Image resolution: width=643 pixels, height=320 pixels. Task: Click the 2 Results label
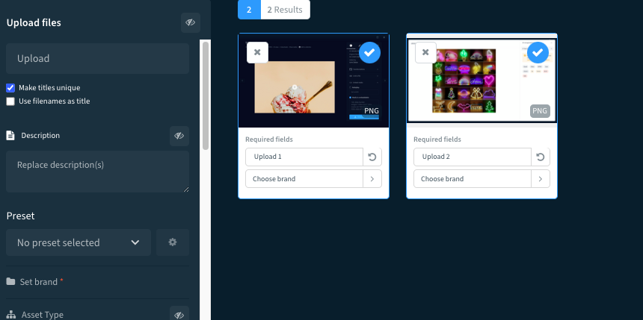click(x=285, y=10)
